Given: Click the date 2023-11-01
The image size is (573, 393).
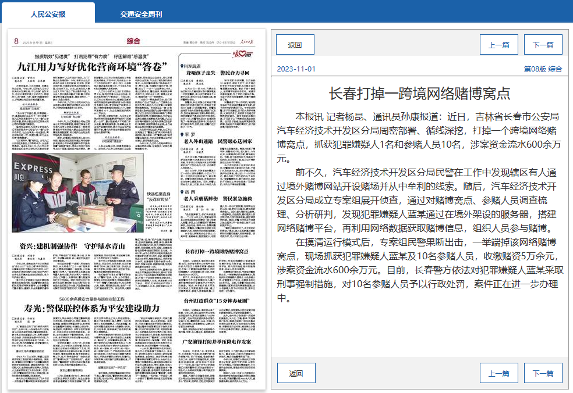Looking at the screenshot, I should [x=296, y=69].
